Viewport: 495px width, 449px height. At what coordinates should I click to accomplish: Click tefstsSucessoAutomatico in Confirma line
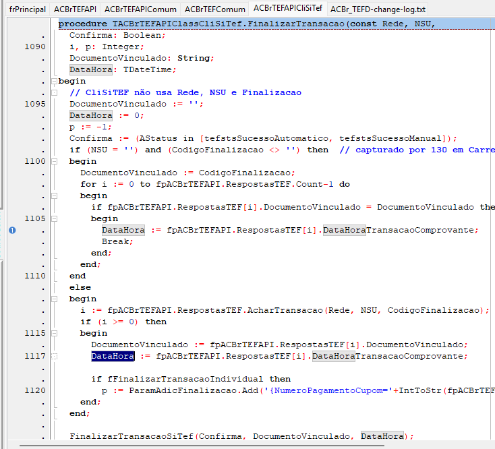coord(266,138)
